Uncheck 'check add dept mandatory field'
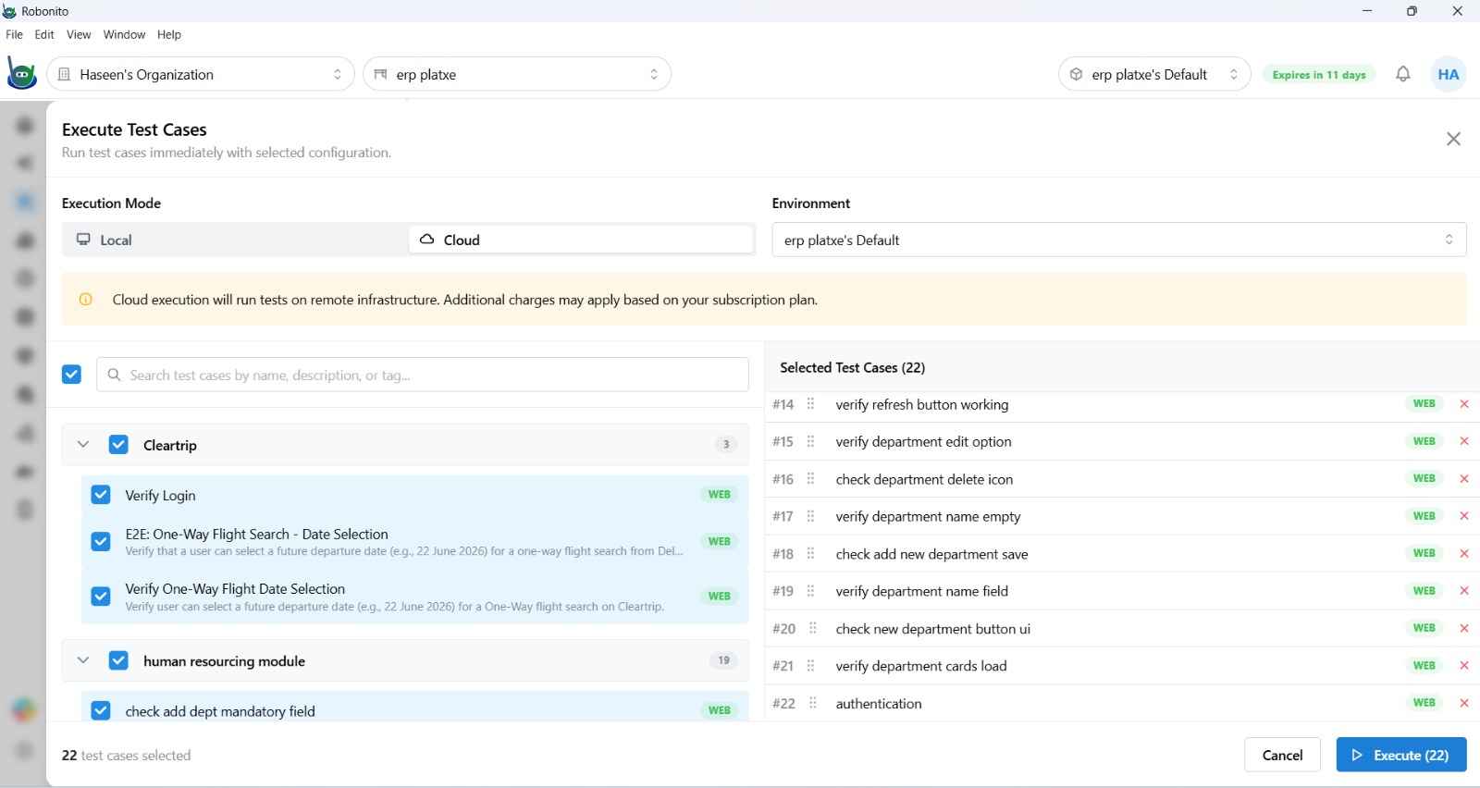This screenshot has width=1480, height=788. 101,710
